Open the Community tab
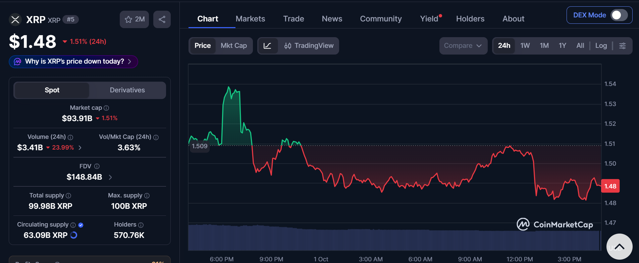The width and height of the screenshot is (639, 263). pyautogui.click(x=381, y=19)
